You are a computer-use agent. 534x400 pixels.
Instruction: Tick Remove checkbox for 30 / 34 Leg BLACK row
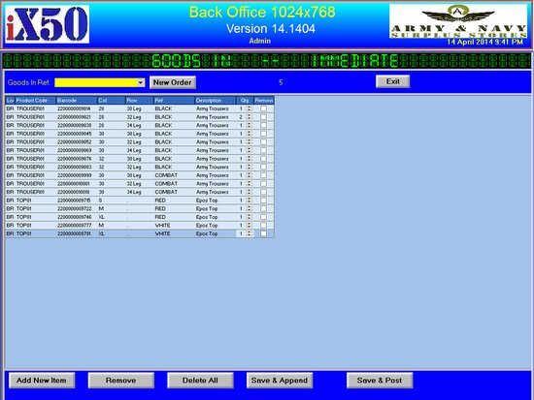(x=263, y=150)
